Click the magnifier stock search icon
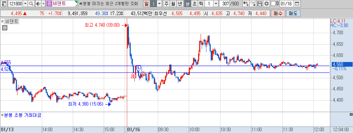 point(31,4)
